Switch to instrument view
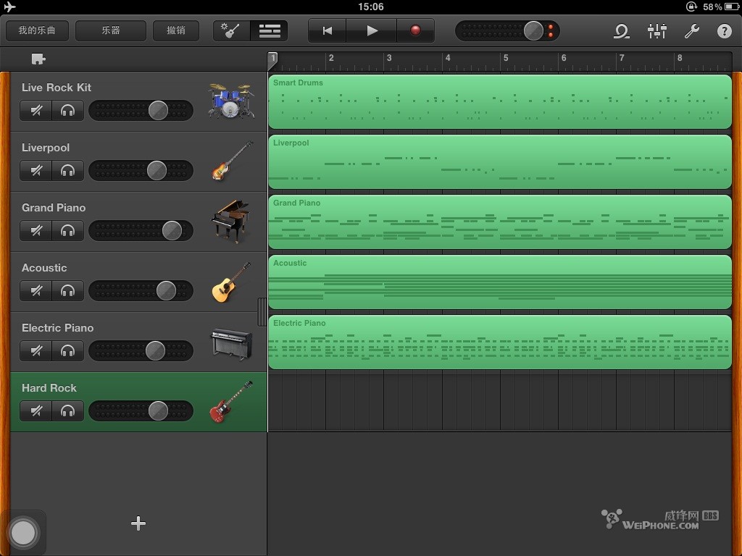The image size is (742, 556). coord(232,31)
